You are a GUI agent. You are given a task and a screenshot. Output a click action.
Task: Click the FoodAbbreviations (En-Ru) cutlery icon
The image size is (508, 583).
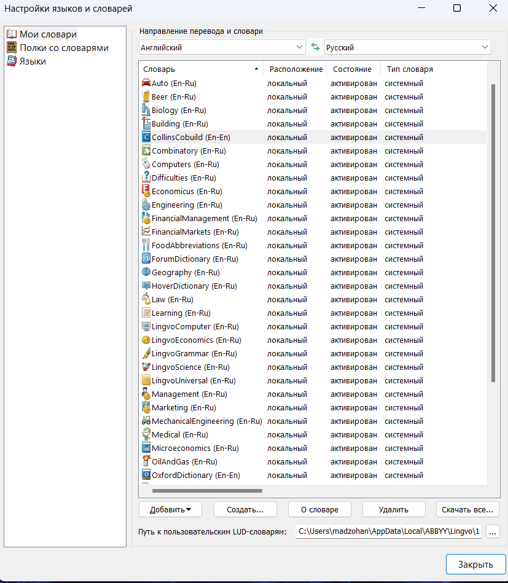coord(146,245)
